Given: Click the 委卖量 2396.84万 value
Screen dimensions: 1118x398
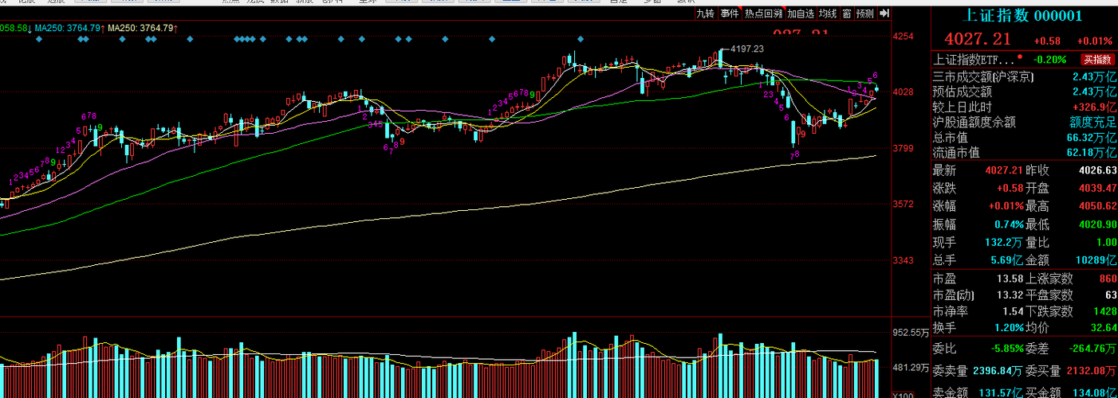Looking at the screenshot, I should [x=998, y=371].
